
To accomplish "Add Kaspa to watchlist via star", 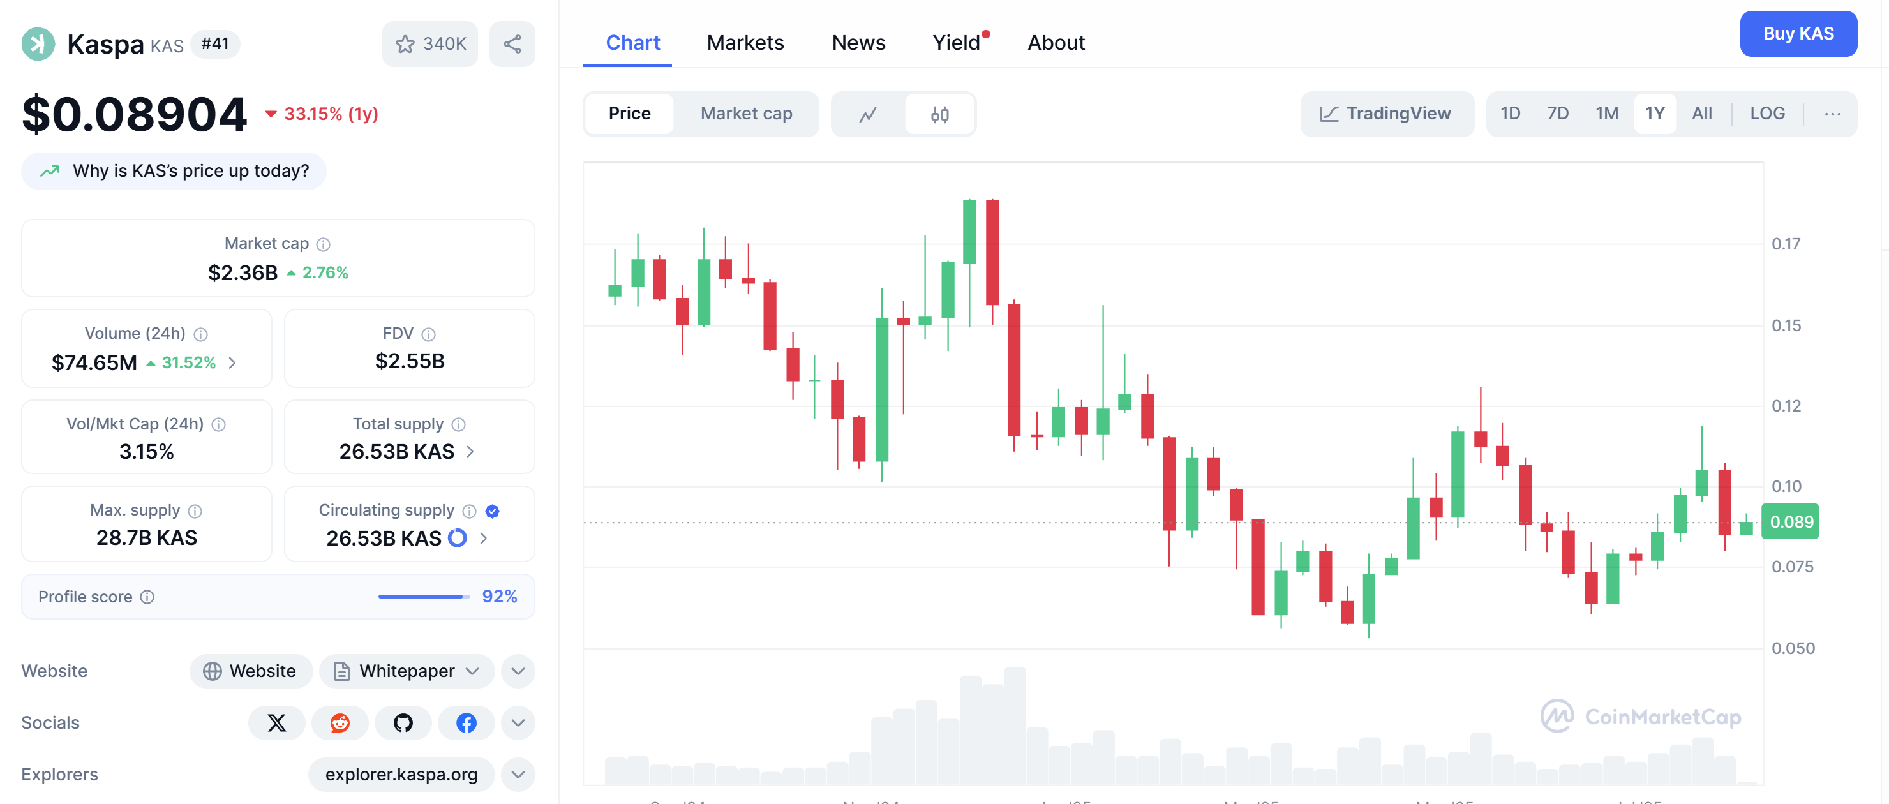I will [429, 44].
